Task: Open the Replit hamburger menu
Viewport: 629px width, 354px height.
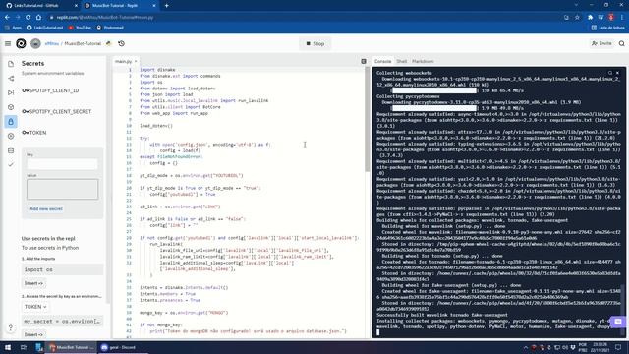Action: 8,43
